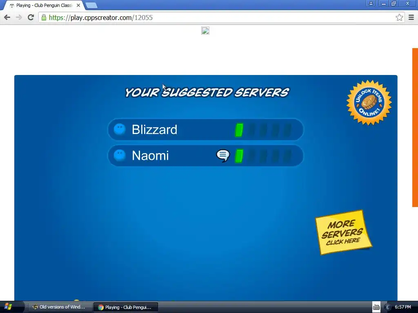
Task: Switch to Old versions of Windows taskbar item
Action: [x=60, y=307]
